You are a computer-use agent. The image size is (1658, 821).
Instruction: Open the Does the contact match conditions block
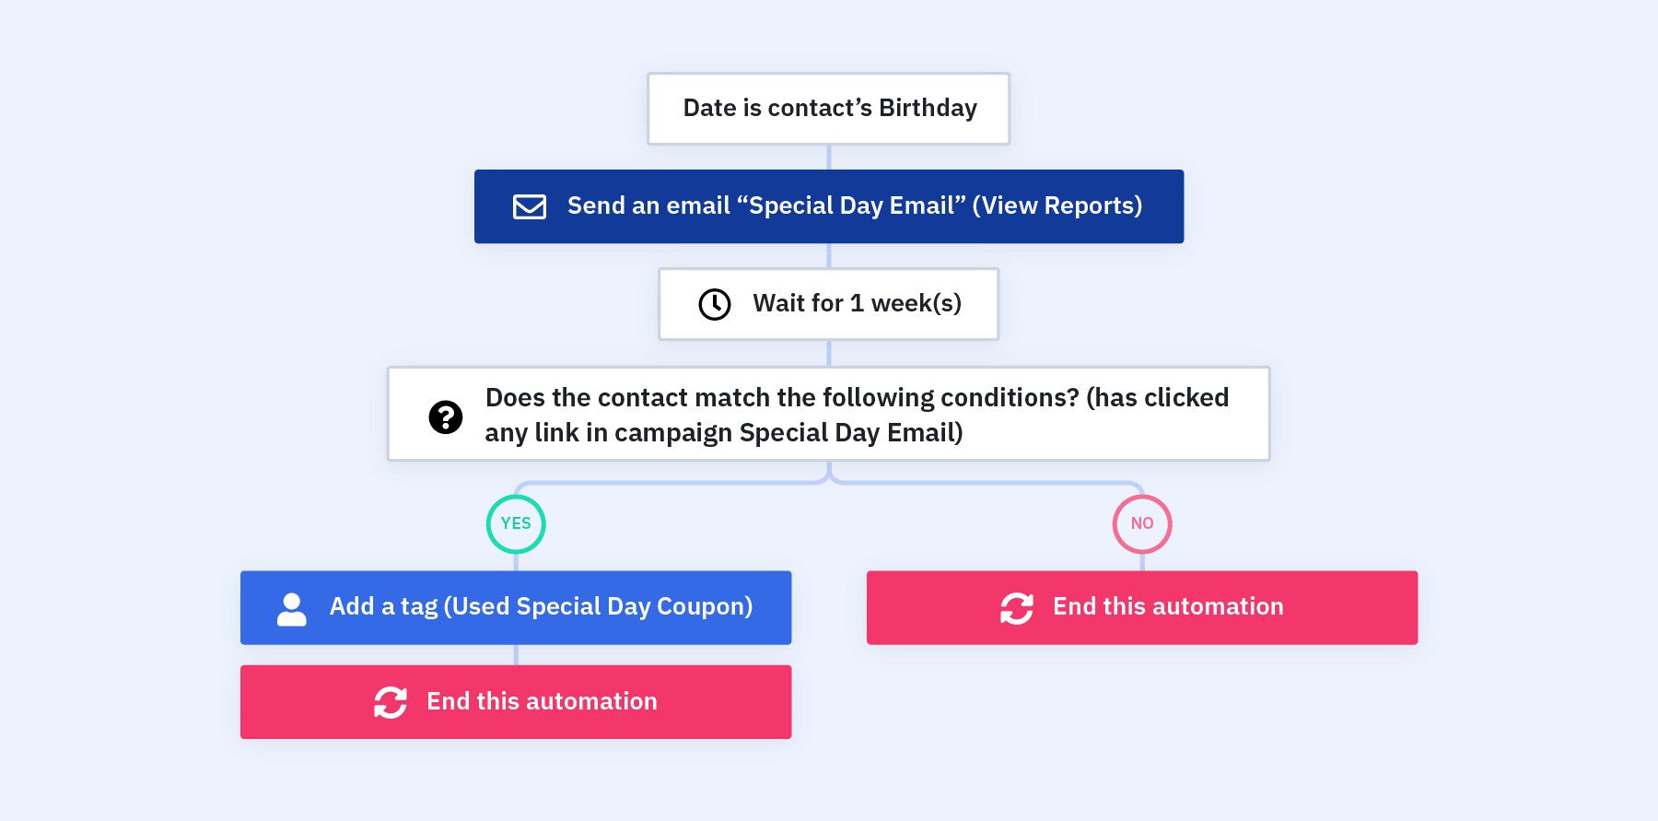coord(829,414)
